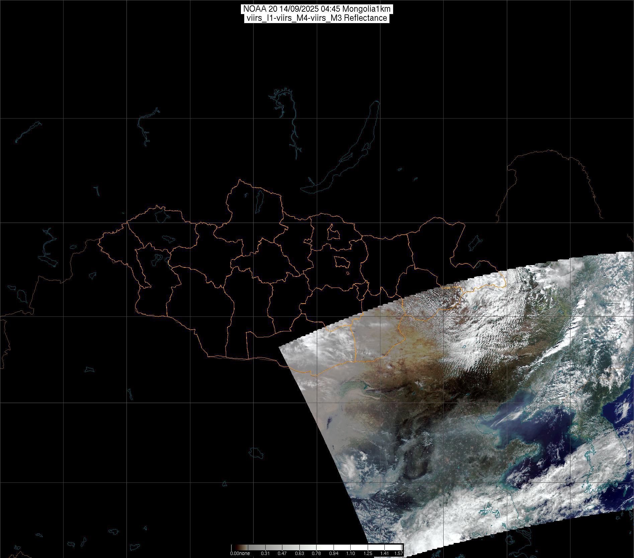Screen dimensions: 634x558
Task: Click the title line 'NOAA 20 14/09/2025 04:45 Mongolia1km'
Action: [x=317, y=9]
